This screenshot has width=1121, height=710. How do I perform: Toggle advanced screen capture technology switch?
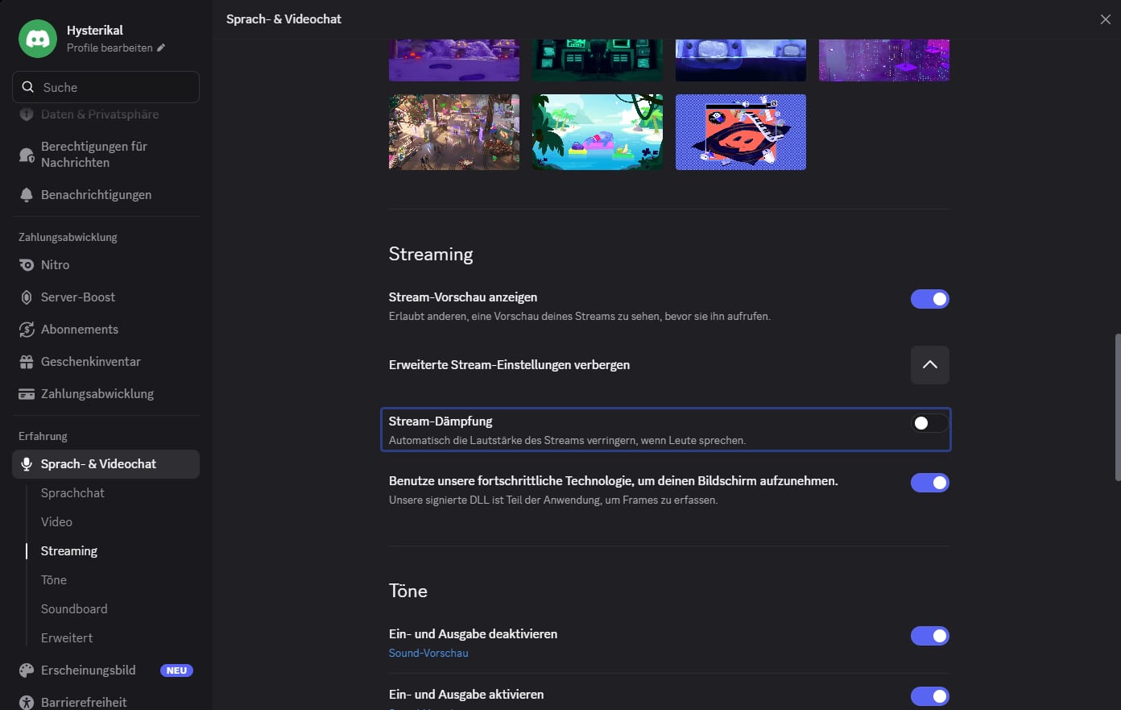click(930, 483)
